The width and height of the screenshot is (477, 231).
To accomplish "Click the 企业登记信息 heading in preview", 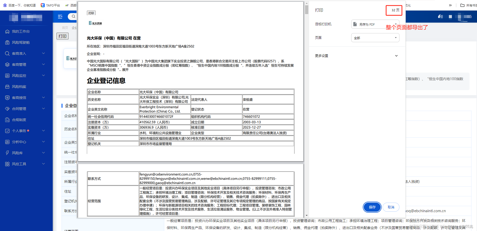I will (106, 81).
